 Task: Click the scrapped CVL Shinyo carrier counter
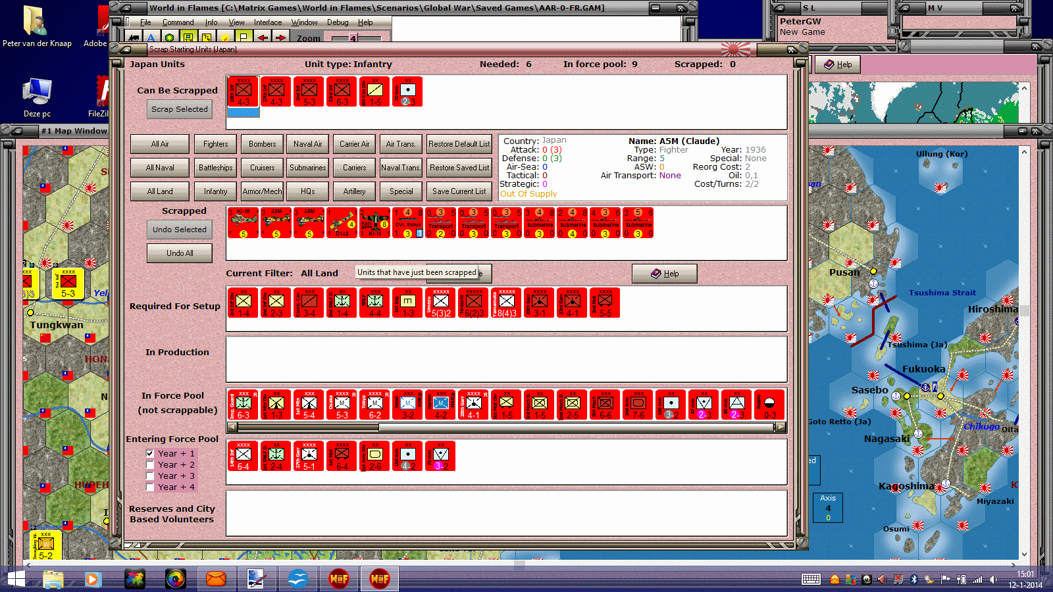click(407, 223)
